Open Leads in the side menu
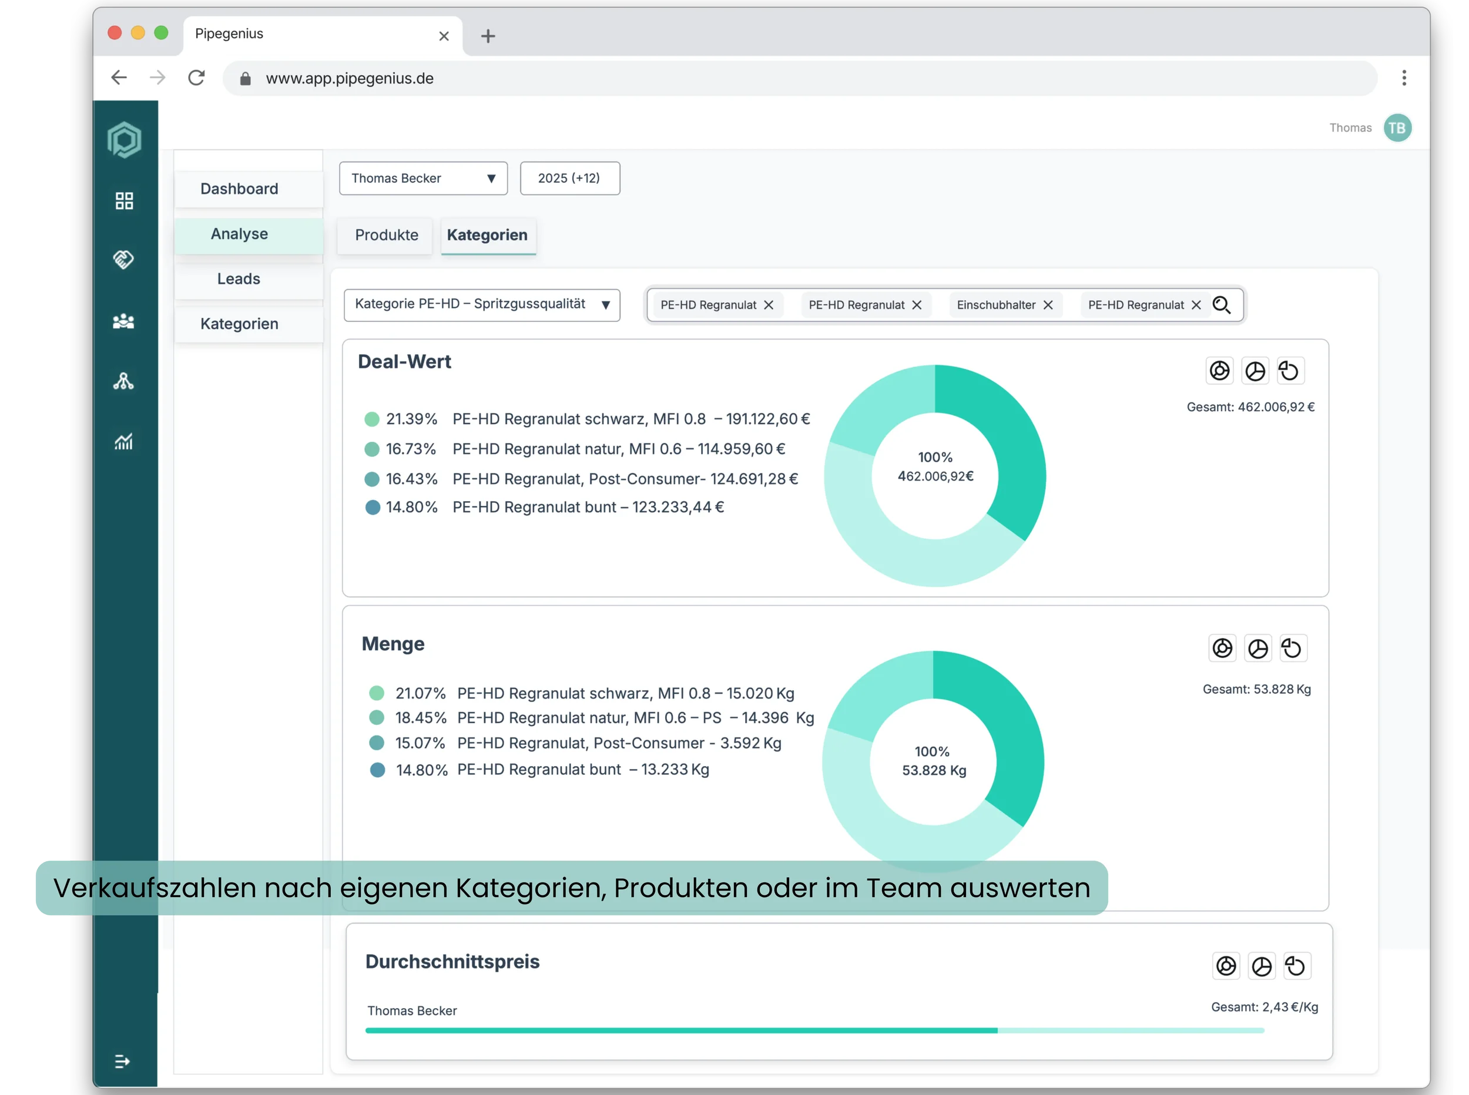This screenshot has height=1095, width=1469. (239, 279)
